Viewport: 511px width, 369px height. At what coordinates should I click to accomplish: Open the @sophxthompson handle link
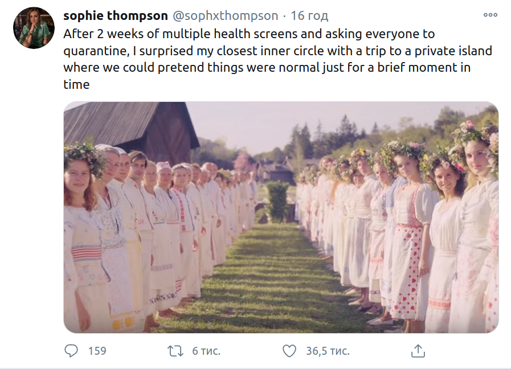pyautogui.click(x=225, y=15)
